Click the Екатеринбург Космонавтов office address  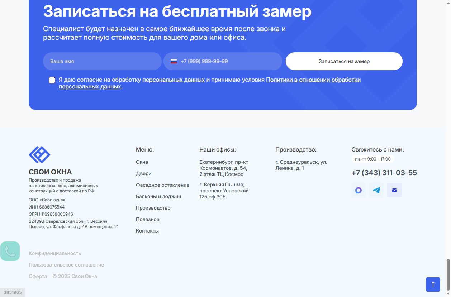coord(224,168)
